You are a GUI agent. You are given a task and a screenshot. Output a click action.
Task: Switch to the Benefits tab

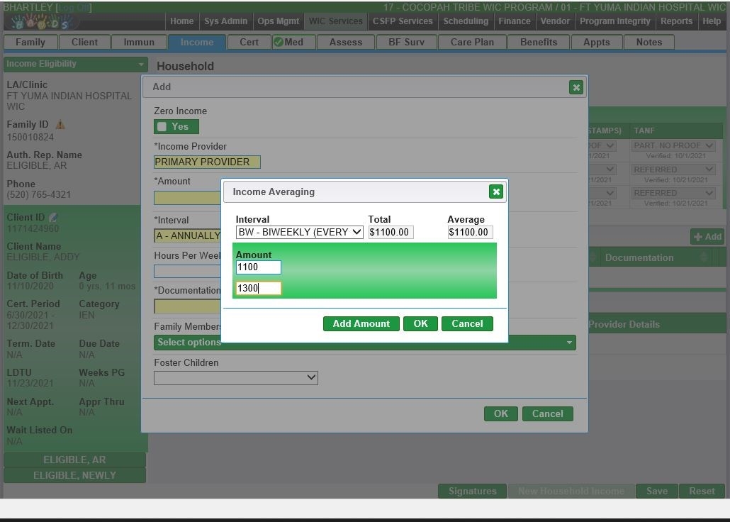pyautogui.click(x=539, y=42)
